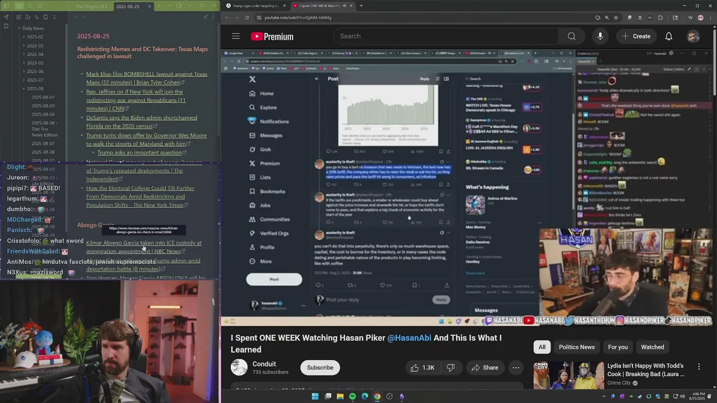Expand 2025-02 folder
Viewport: 717px width, 403px height.
[x=24, y=37]
